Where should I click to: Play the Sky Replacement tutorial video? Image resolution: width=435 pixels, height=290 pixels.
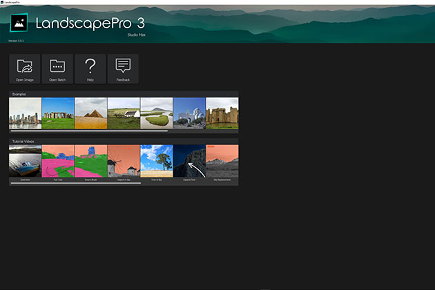click(x=222, y=161)
